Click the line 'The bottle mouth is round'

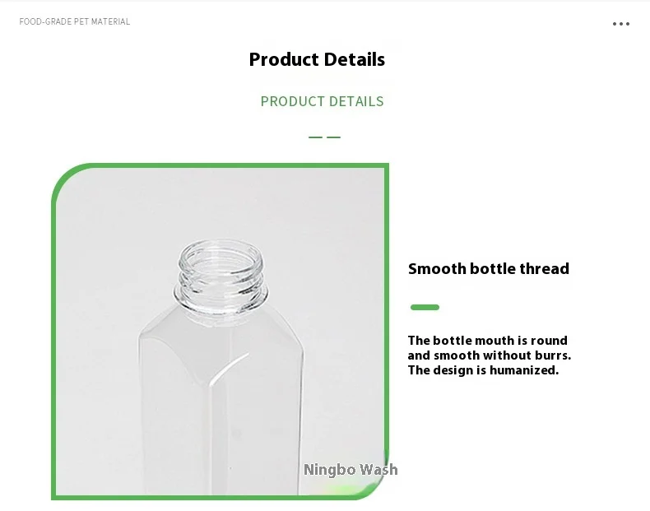tap(487, 341)
